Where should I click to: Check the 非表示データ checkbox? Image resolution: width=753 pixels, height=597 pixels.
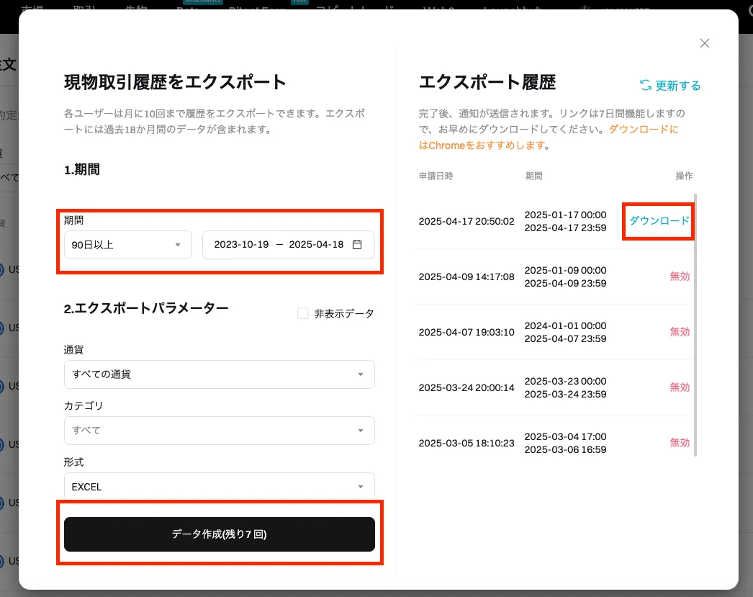(x=303, y=313)
